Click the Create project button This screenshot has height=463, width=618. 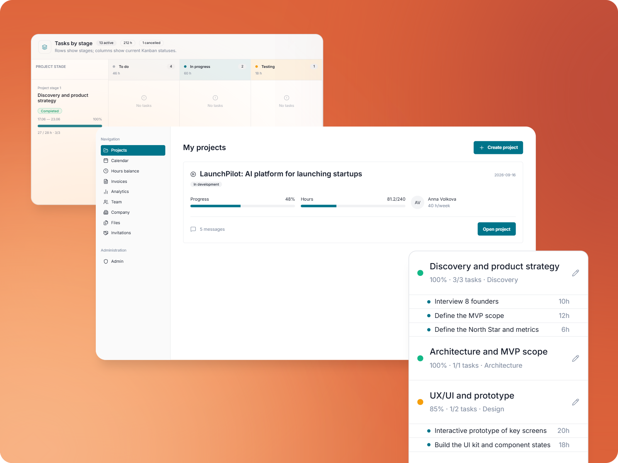click(x=498, y=147)
